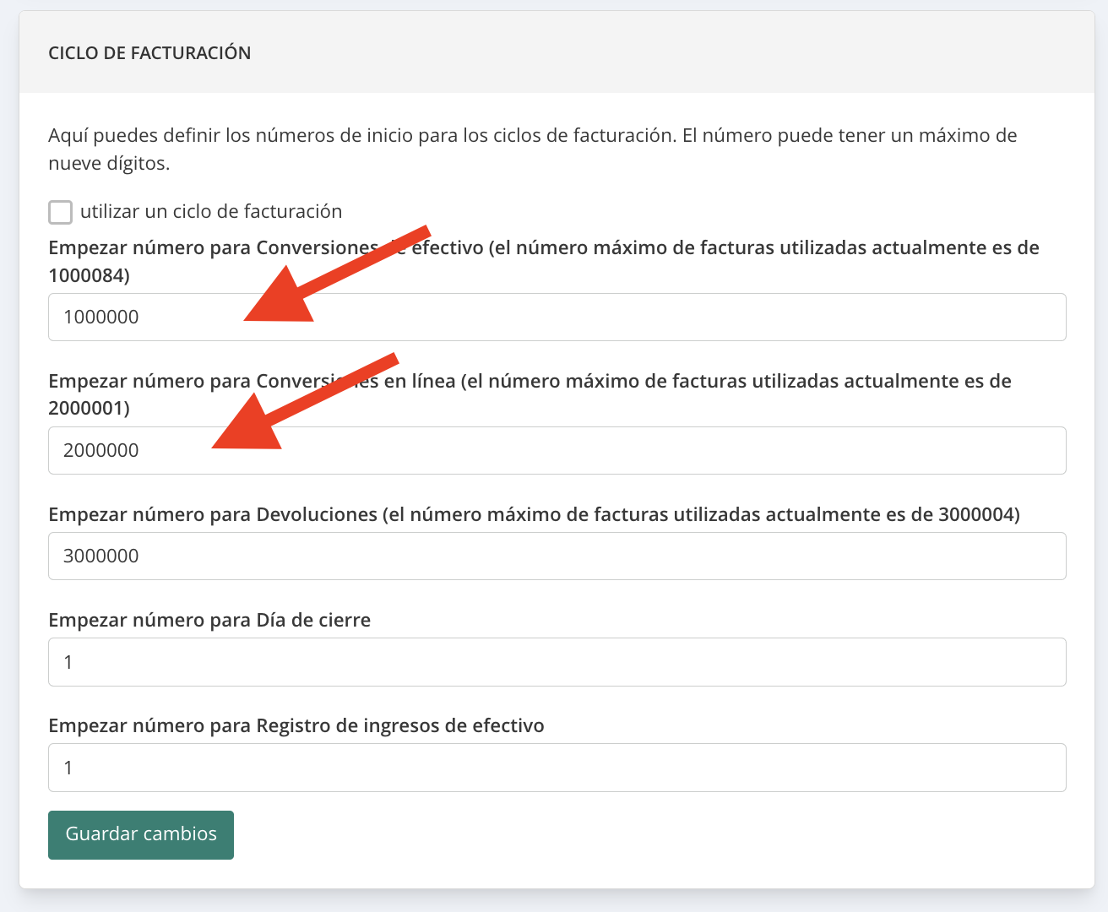Click the description paragraph about nueve dígitos
Screen dimensions: 1108x912
(532, 149)
